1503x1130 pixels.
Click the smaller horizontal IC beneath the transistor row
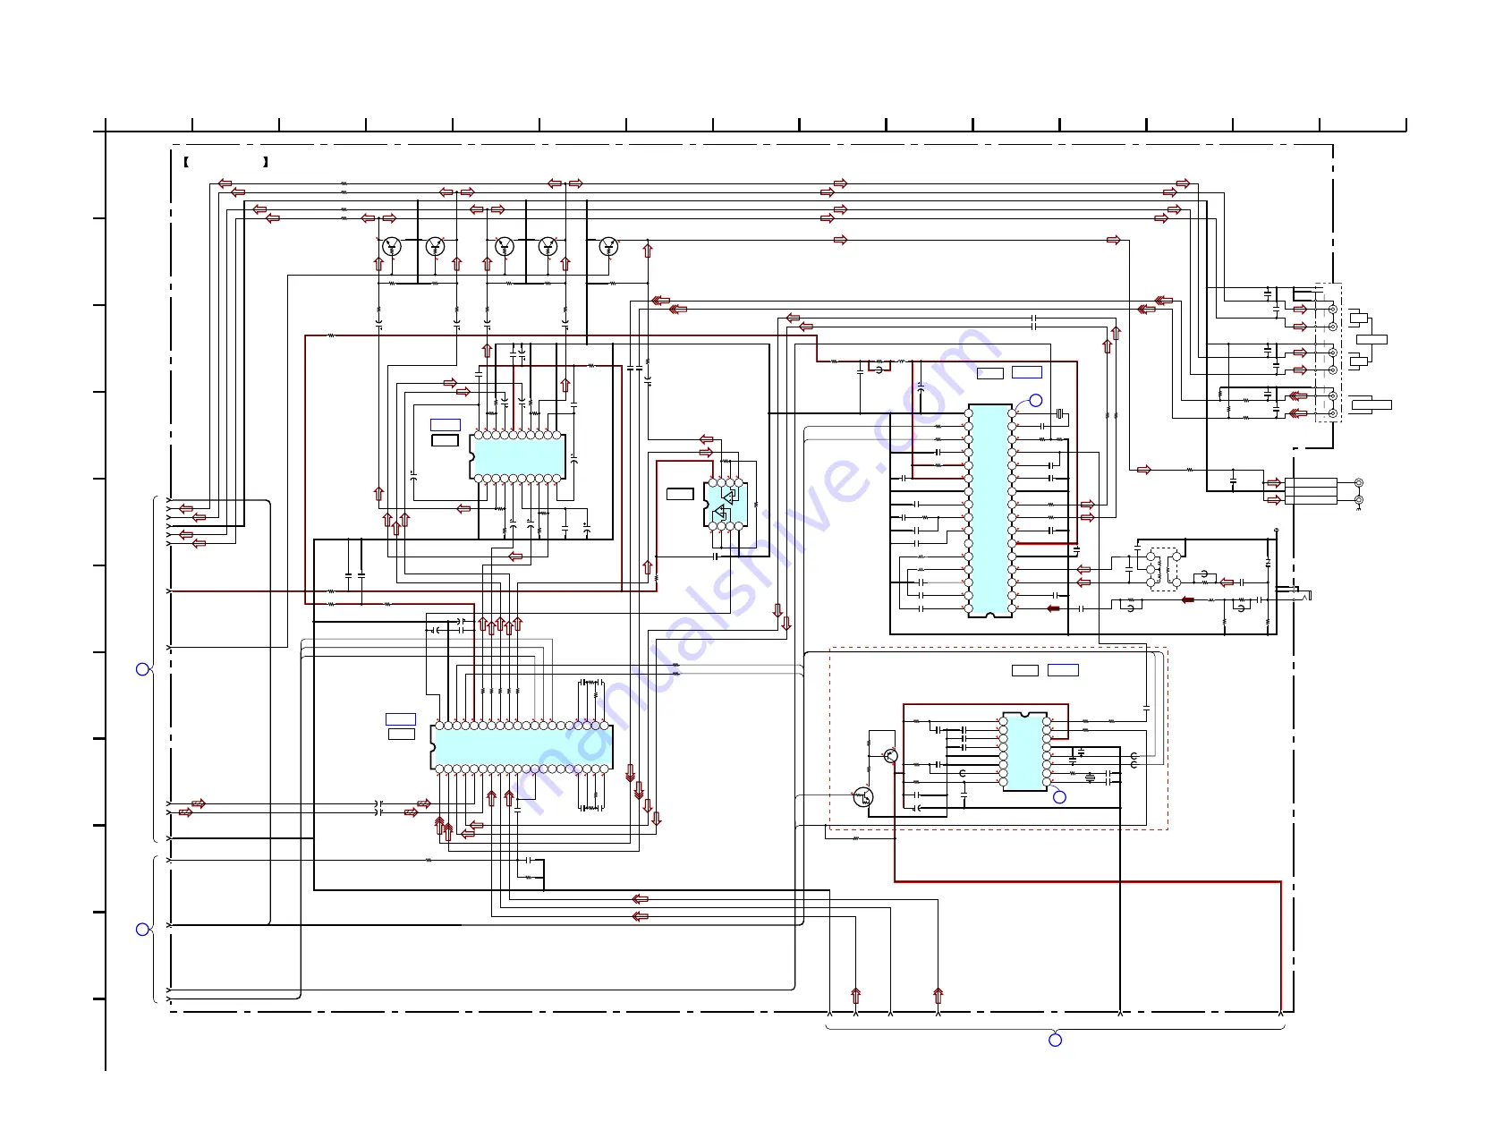pyautogui.click(x=517, y=456)
